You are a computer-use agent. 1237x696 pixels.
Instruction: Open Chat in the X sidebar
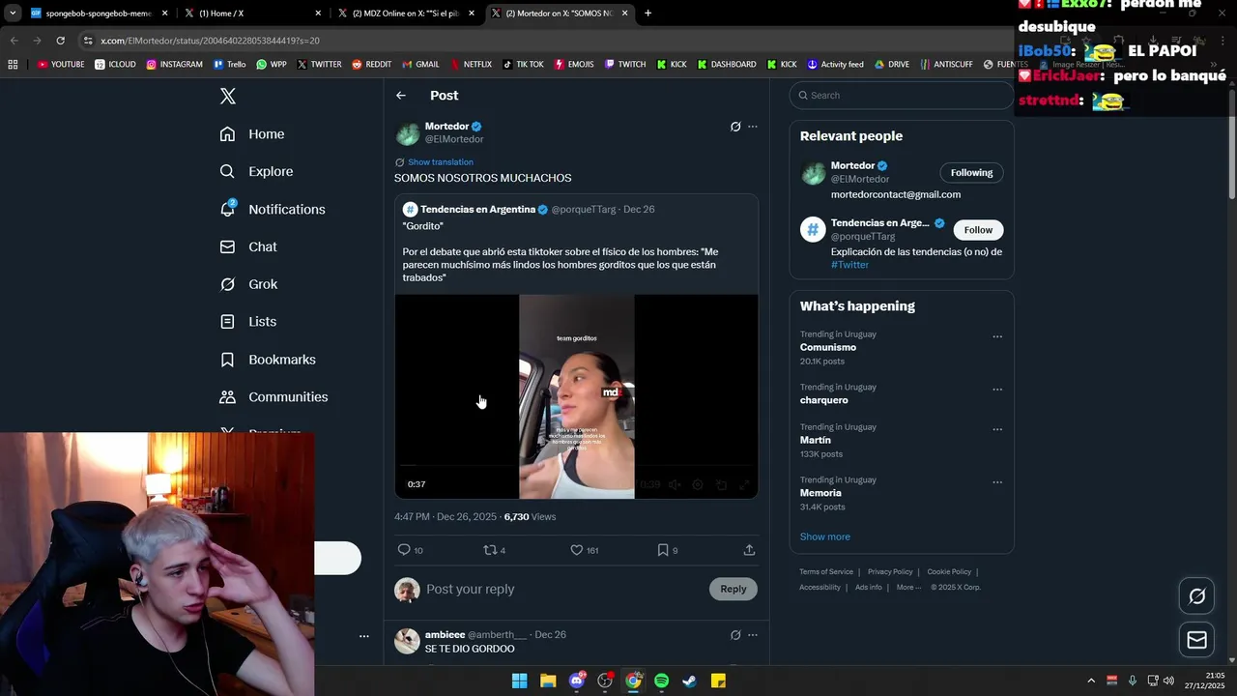tap(248, 246)
